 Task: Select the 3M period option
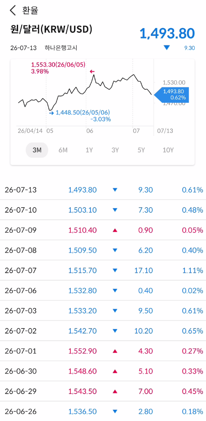coord(37,150)
